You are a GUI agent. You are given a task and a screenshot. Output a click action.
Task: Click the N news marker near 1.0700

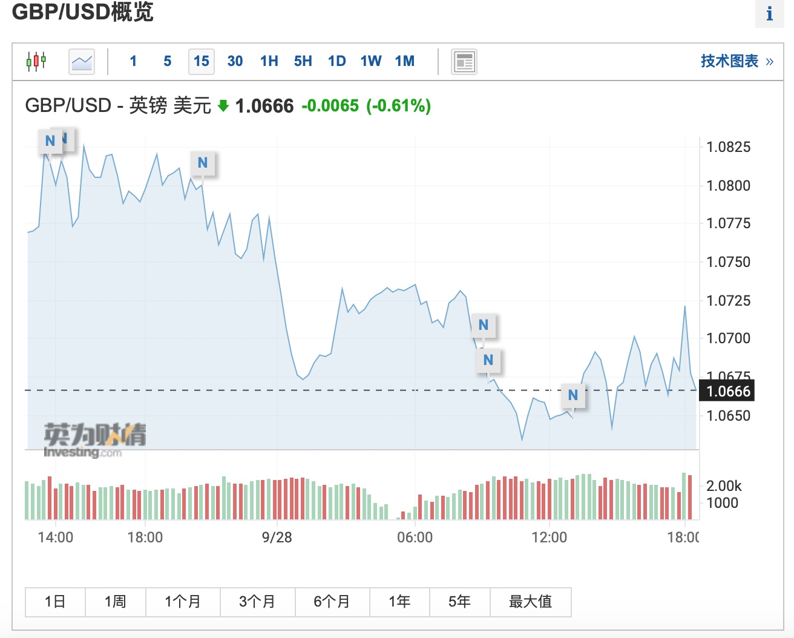[483, 325]
